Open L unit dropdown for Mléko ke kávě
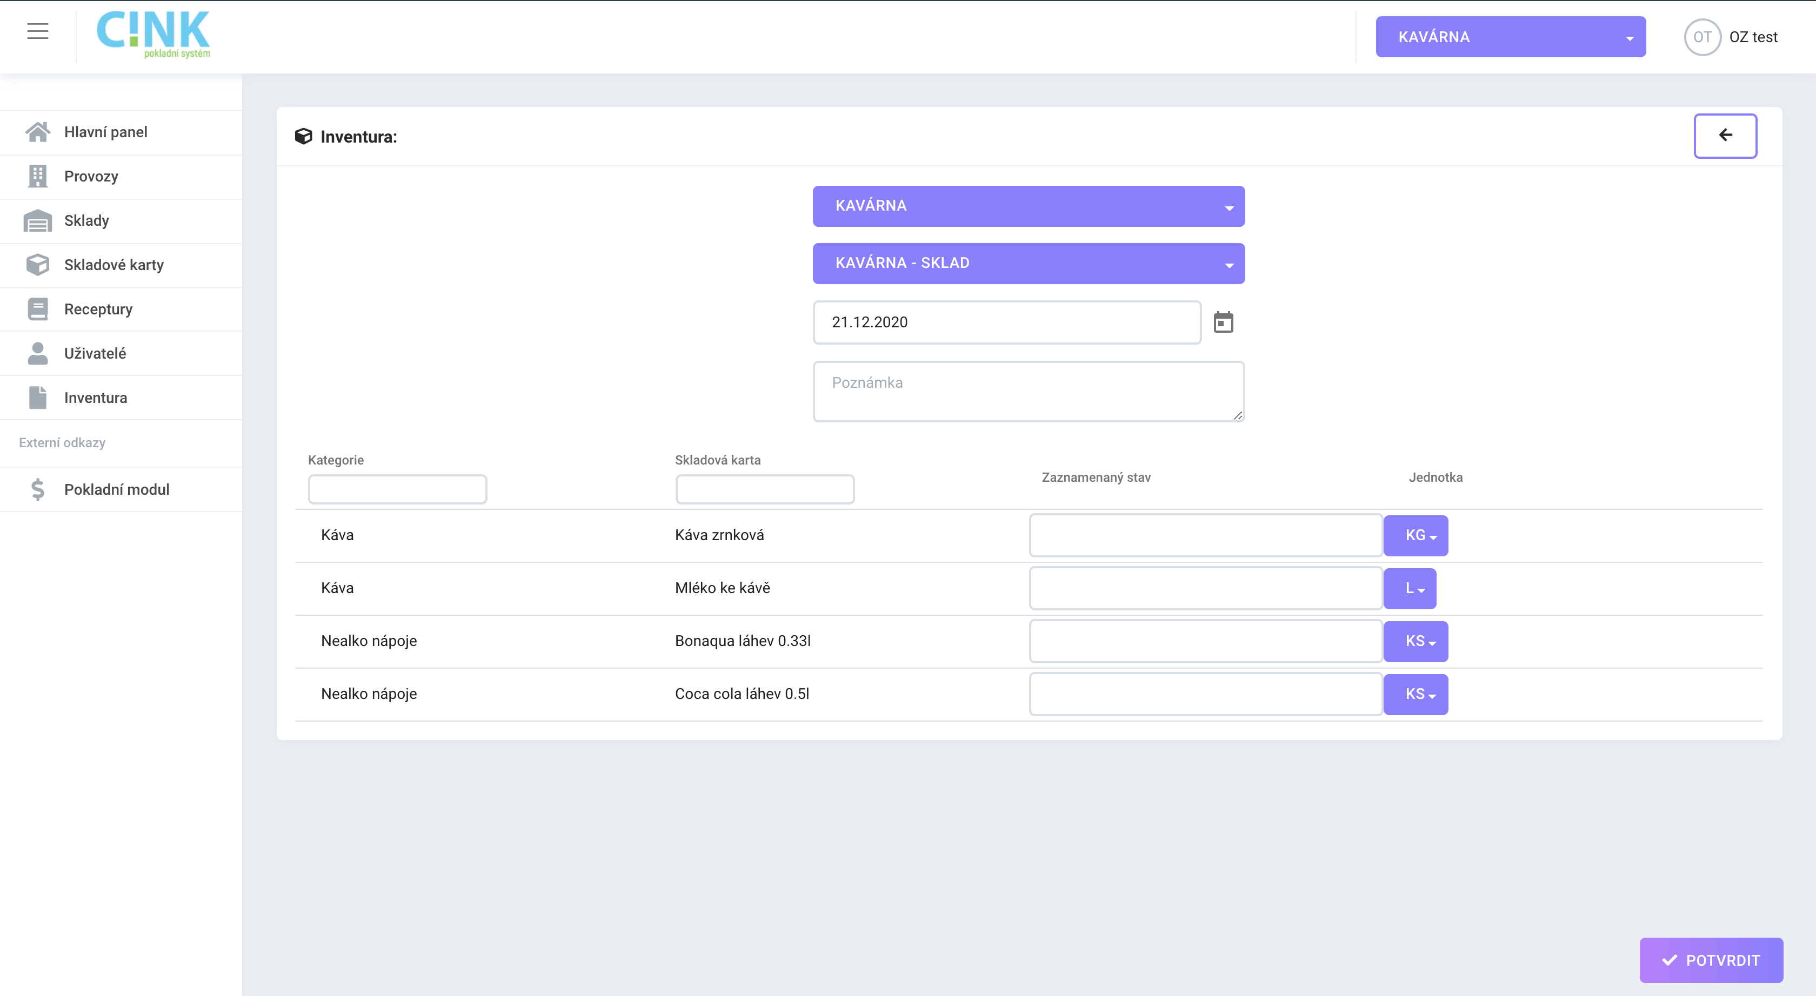This screenshot has width=1816, height=996. (x=1409, y=588)
